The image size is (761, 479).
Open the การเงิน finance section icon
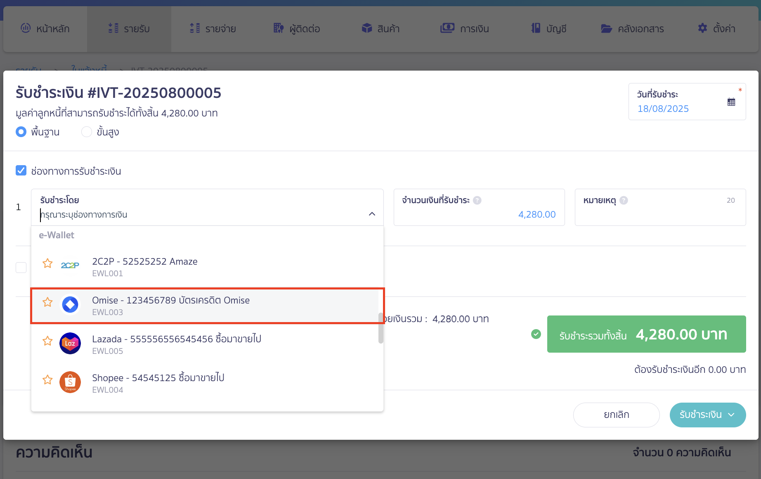[447, 28]
